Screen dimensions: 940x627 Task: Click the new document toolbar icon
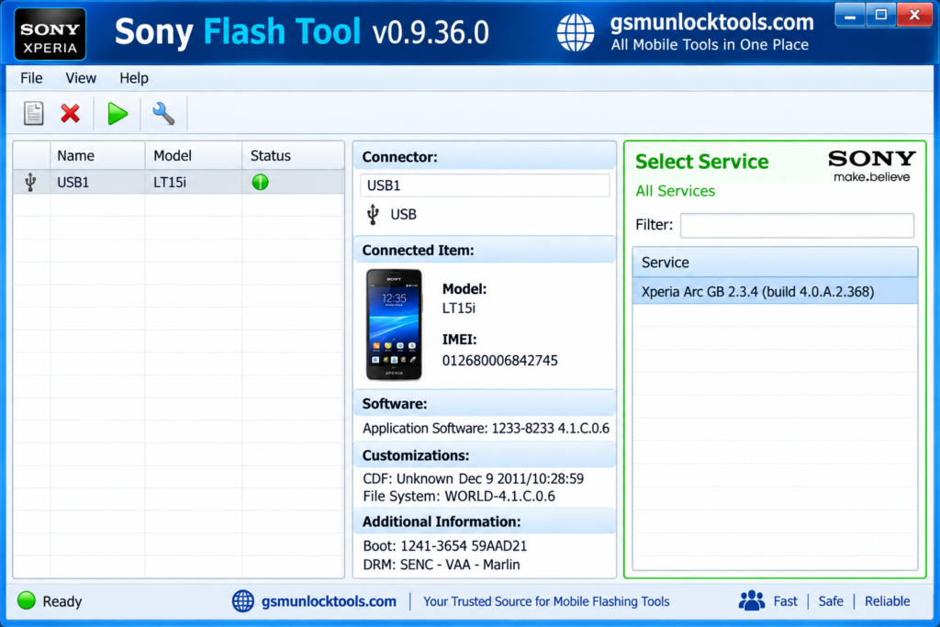click(34, 113)
